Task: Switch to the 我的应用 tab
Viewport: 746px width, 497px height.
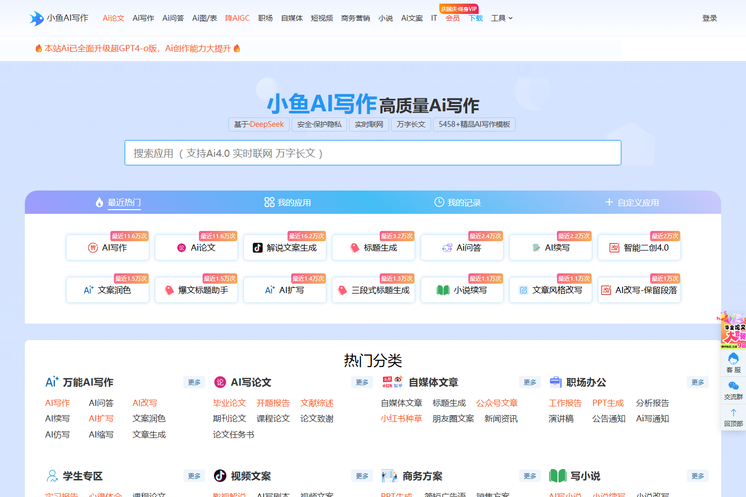Action: pos(288,202)
